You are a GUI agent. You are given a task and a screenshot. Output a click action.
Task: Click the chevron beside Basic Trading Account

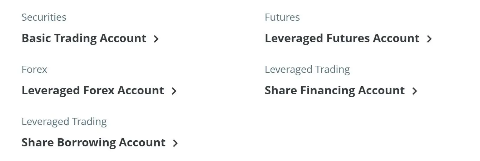[x=156, y=39]
